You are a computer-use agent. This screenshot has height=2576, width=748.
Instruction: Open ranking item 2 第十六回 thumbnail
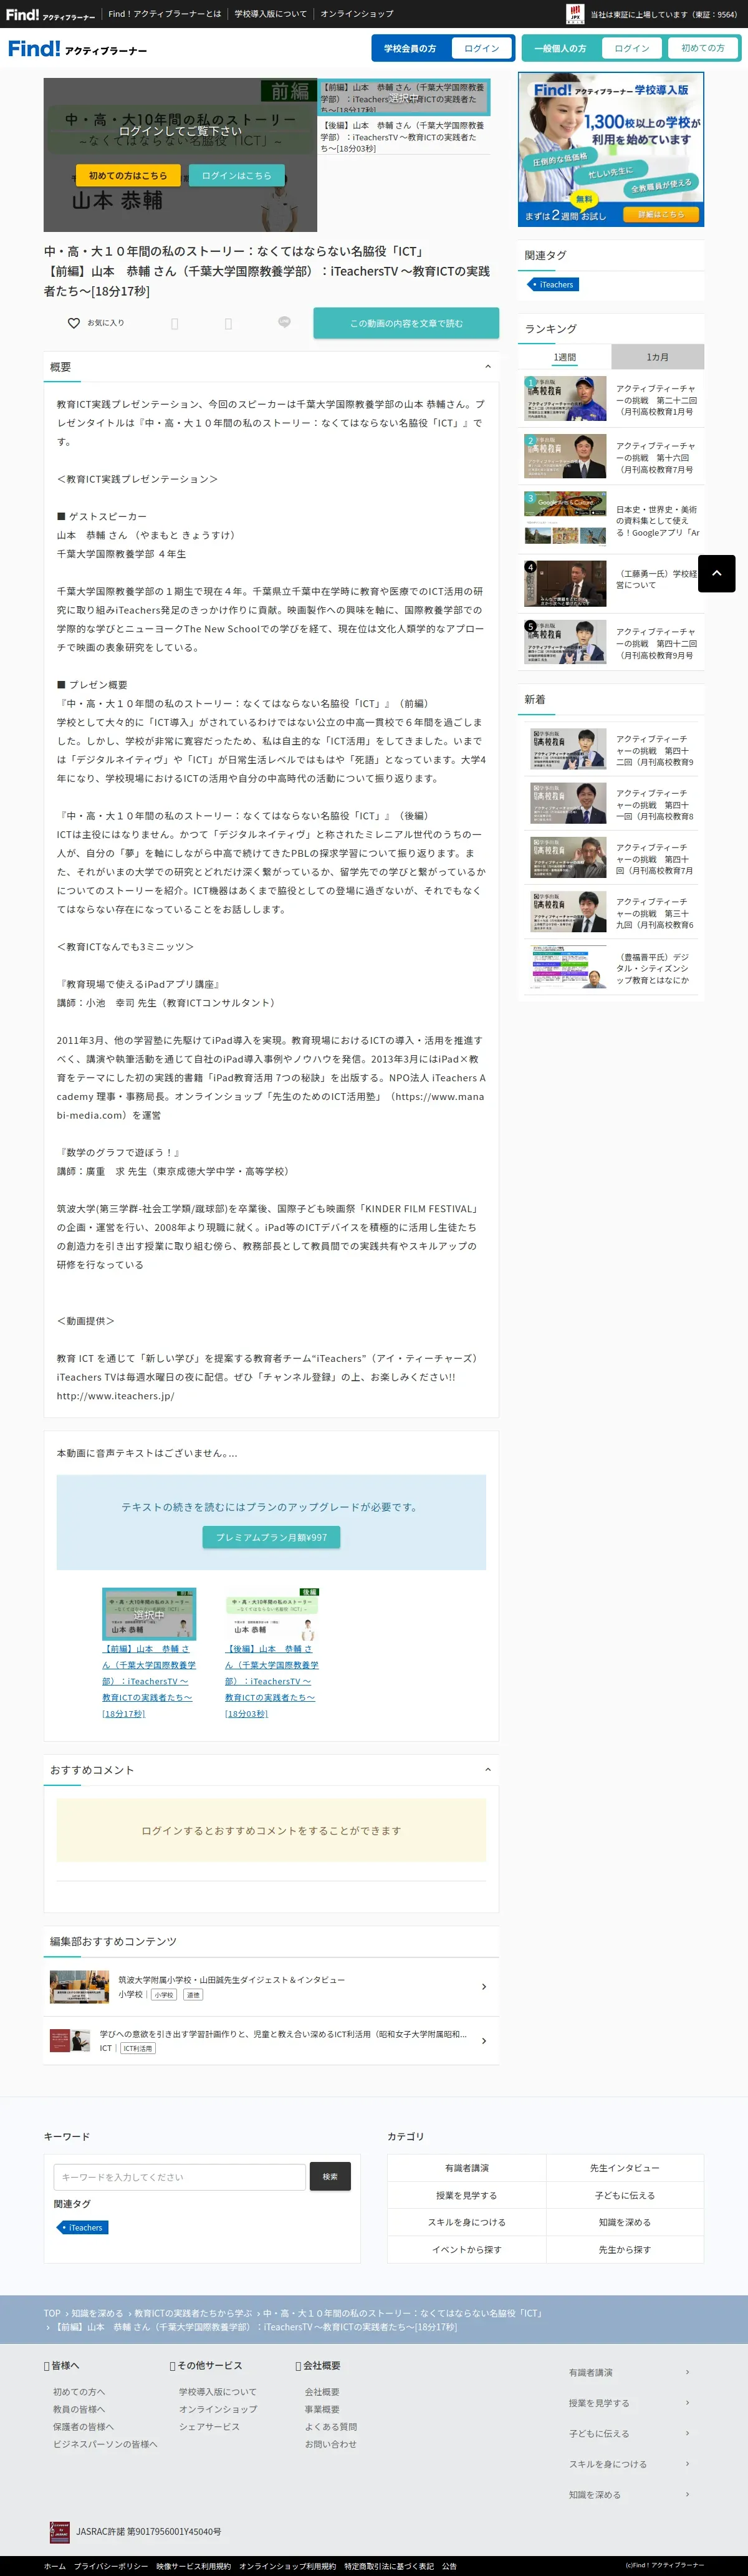[x=565, y=456]
